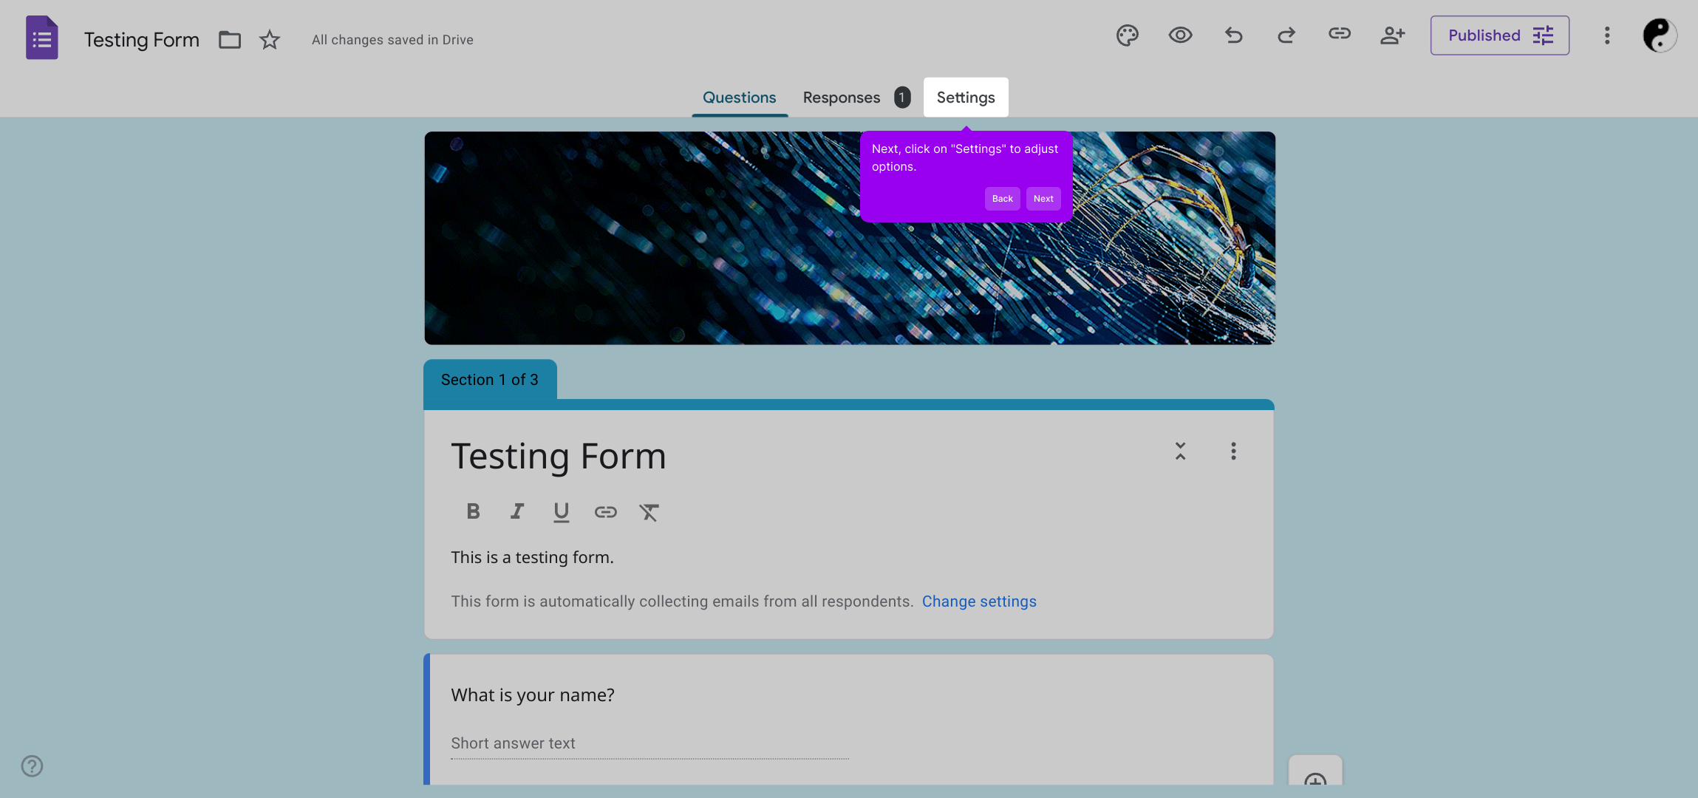Click the undo arrow icon
1698x798 pixels.
pos(1233,35)
